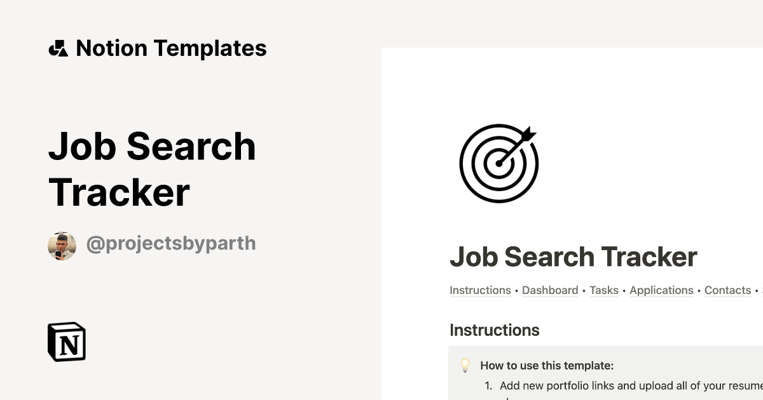763x400 pixels.
Task: Open the author's profile avatar photo
Action: coord(62,246)
